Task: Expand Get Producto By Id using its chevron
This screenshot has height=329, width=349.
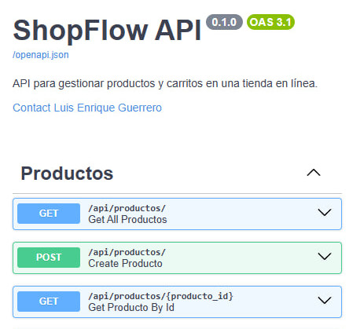Action: point(325,300)
